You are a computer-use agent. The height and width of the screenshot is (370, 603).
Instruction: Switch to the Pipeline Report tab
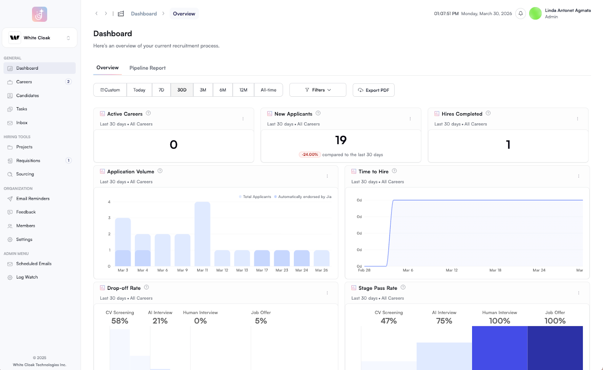click(x=147, y=68)
